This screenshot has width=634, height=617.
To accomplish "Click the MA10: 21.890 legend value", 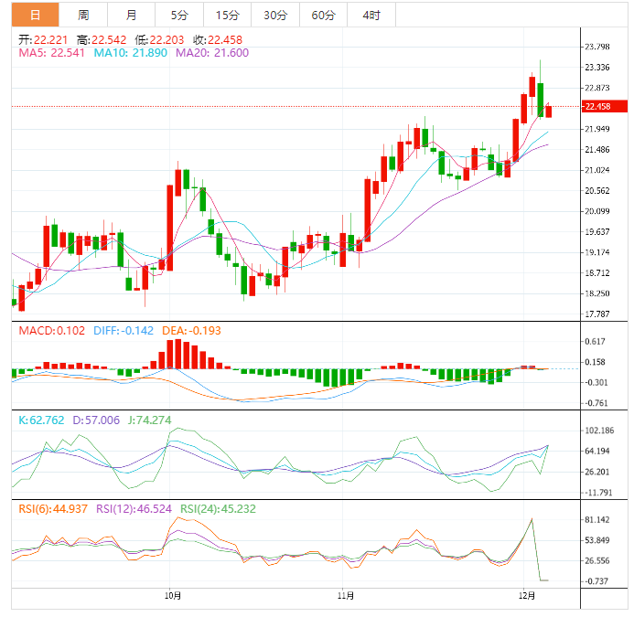I will pos(131,53).
